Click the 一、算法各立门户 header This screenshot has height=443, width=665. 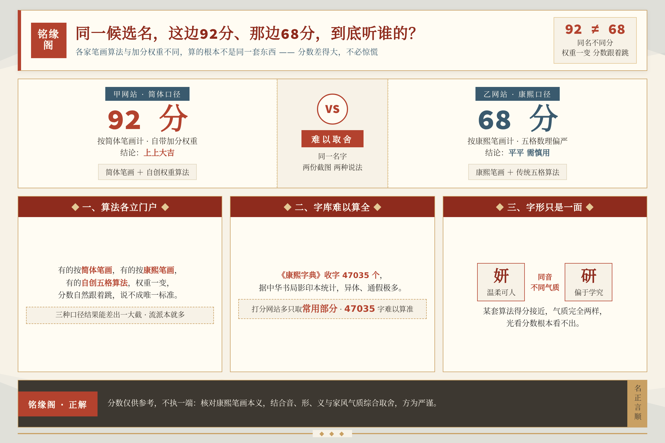point(120,207)
